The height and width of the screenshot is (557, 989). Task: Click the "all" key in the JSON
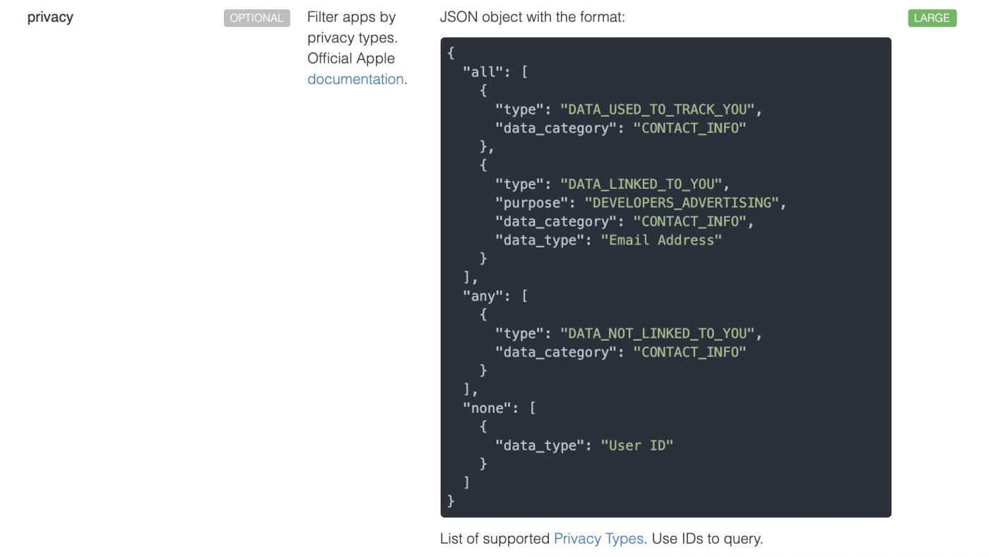[480, 71]
